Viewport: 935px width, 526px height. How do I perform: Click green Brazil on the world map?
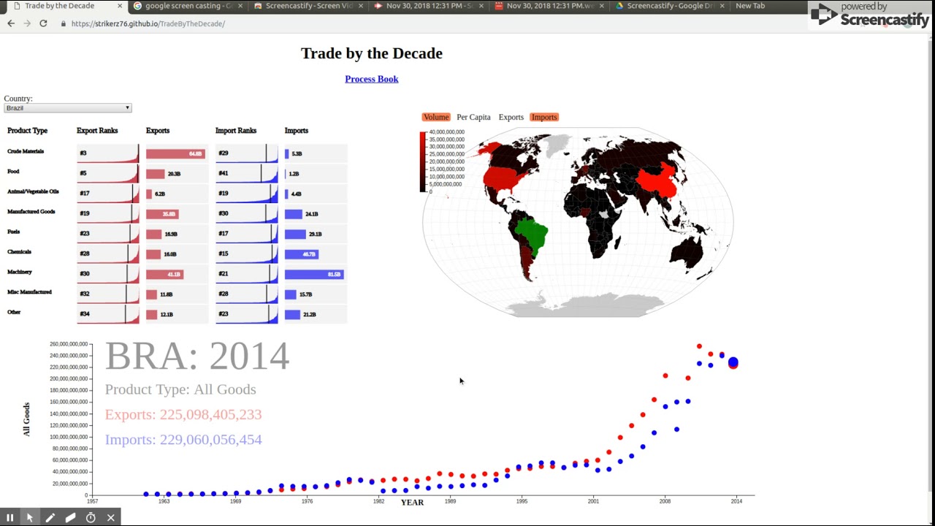(531, 234)
